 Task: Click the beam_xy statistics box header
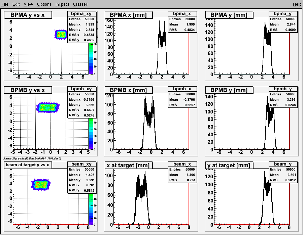81,164
